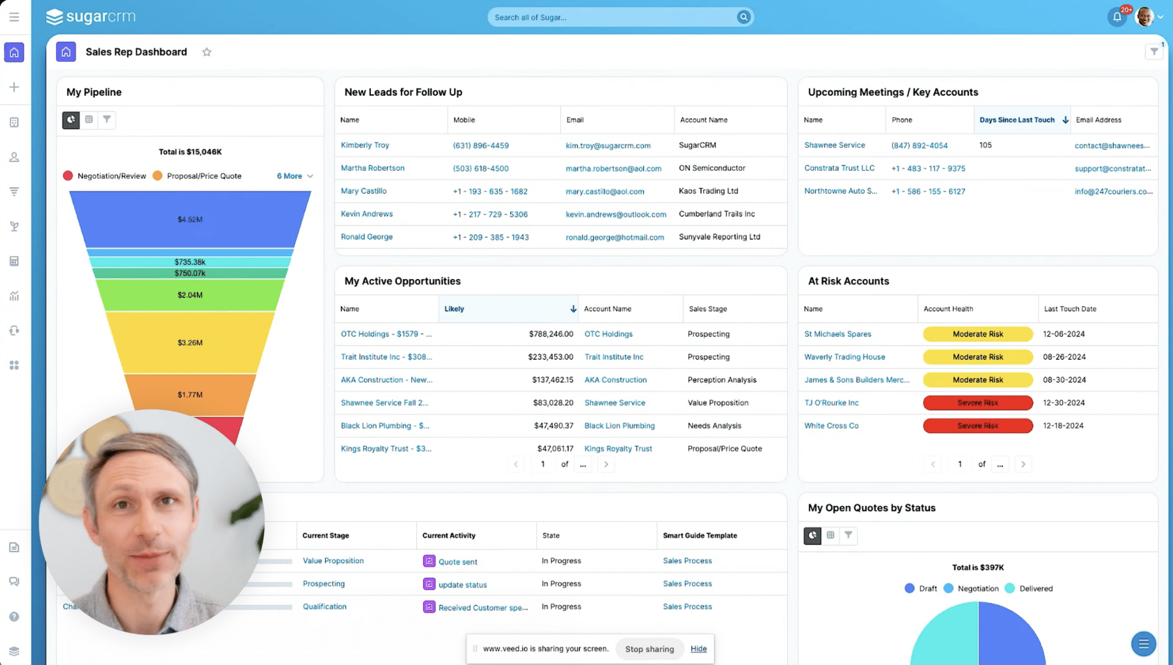Open the user profile dropdown
The height and width of the screenshot is (665, 1173).
click(1149, 16)
